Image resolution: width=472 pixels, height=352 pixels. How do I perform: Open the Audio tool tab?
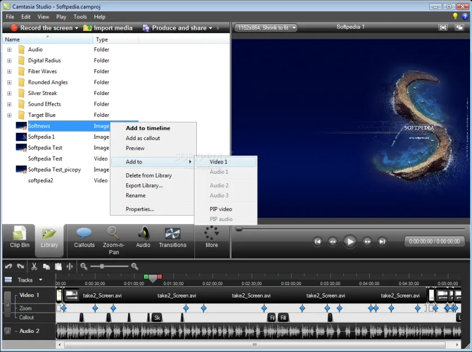coord(143,238)
